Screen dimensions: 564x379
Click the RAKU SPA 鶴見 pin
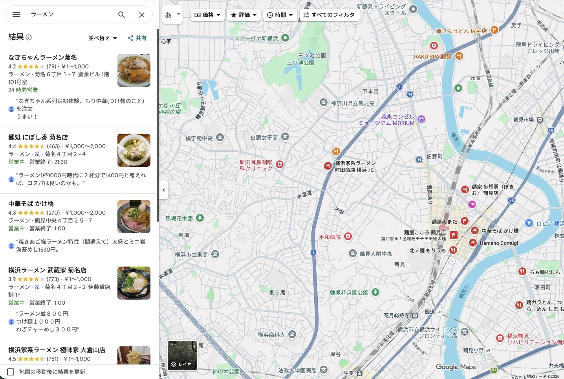pyautogui.click(x=459, y=56)
